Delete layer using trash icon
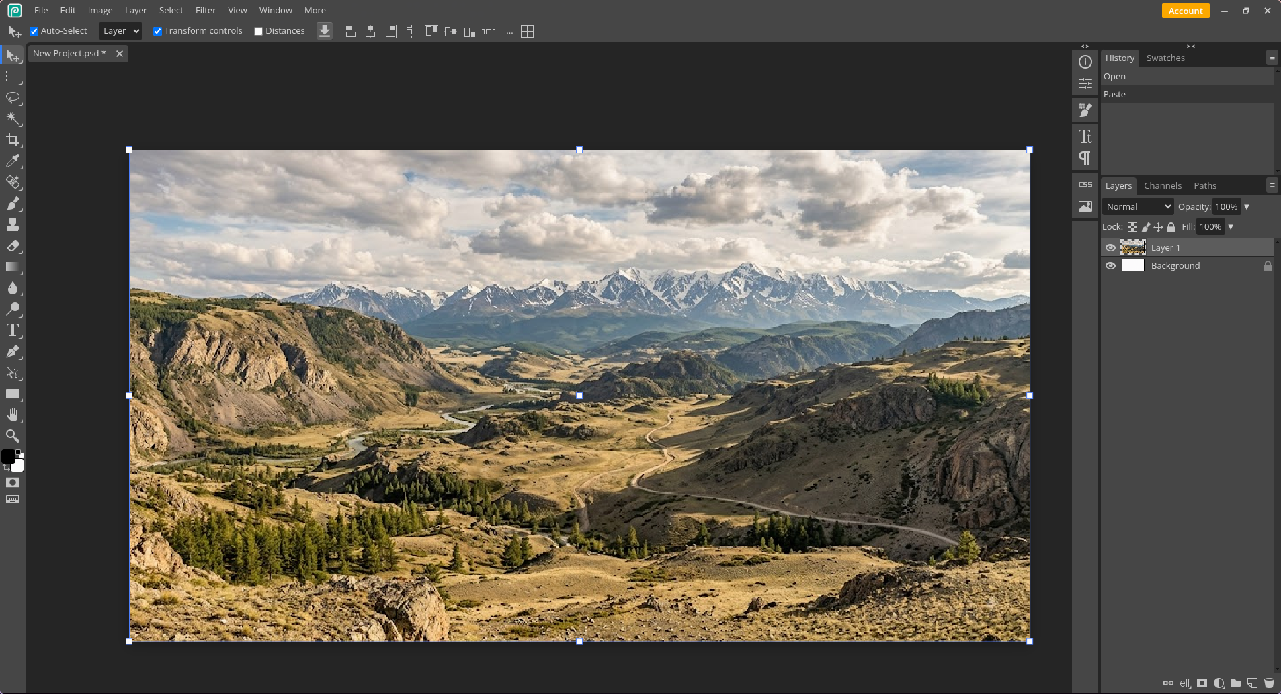The height and width of the screenshot is (694, 1281). click(x=1269, y=683)
